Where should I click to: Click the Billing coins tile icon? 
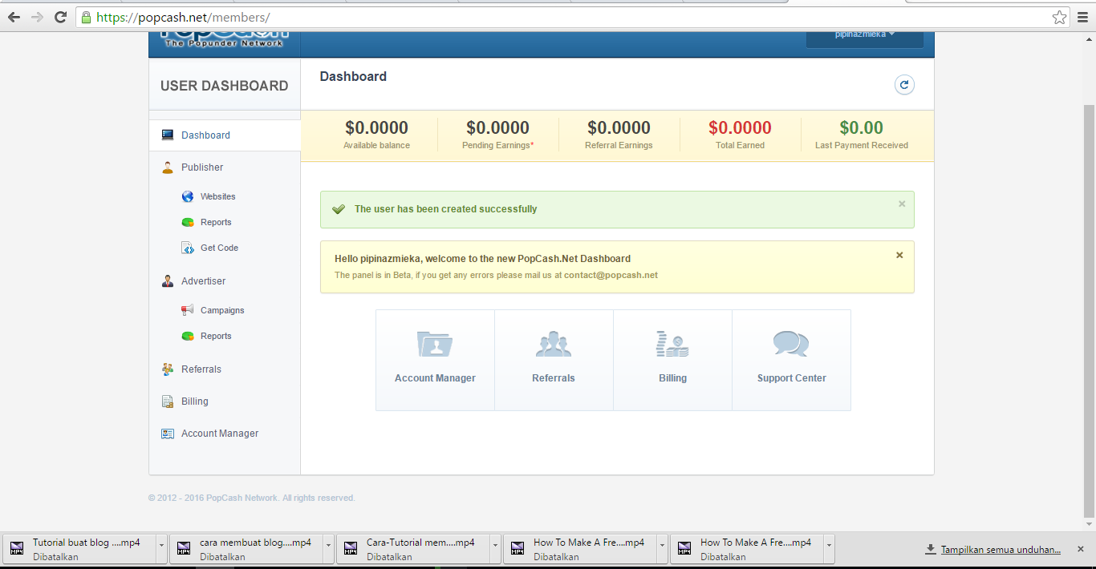[x=672, y=344]
